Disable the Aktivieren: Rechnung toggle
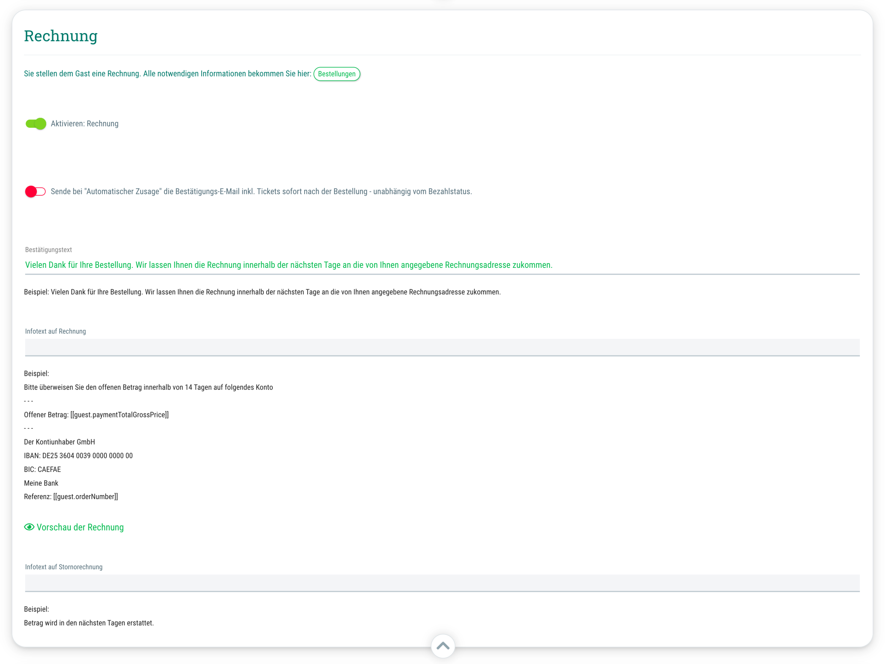 pyautogui.click(x=36, y=124)
